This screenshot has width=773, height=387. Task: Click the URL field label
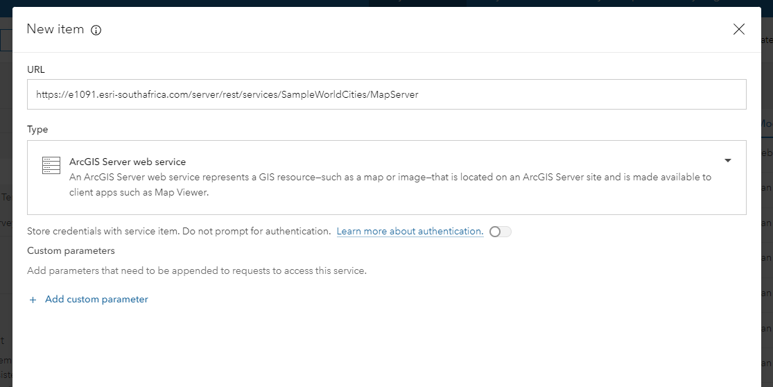point(36,69)
